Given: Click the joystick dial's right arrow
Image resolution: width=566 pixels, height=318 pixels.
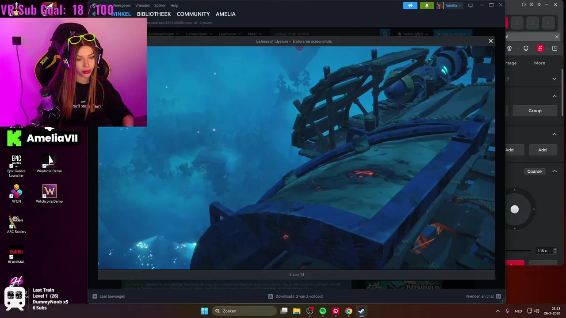Looking at the screenshot, I should point(534,209).
